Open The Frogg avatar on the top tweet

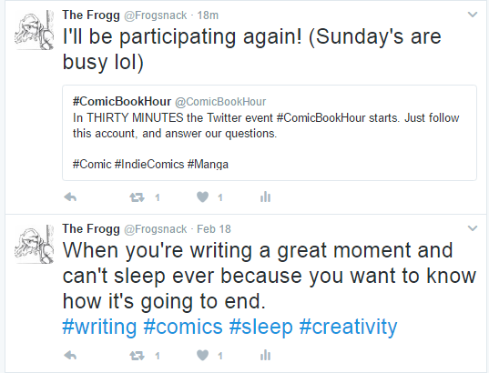(35, 30)
